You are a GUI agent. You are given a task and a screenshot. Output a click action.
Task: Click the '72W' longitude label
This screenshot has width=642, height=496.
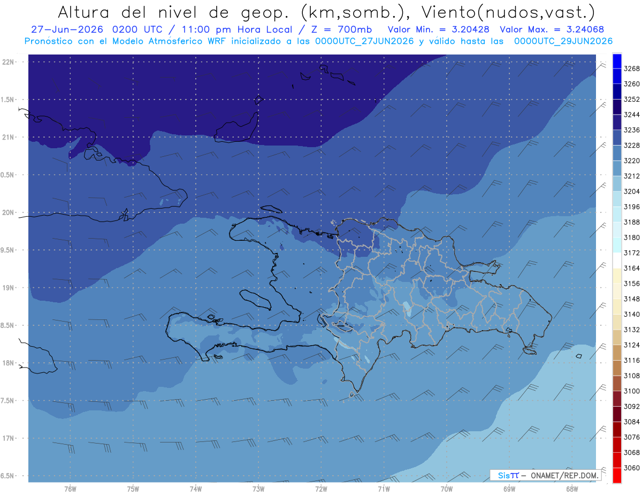pyautogui.click(x=321, y=489)
